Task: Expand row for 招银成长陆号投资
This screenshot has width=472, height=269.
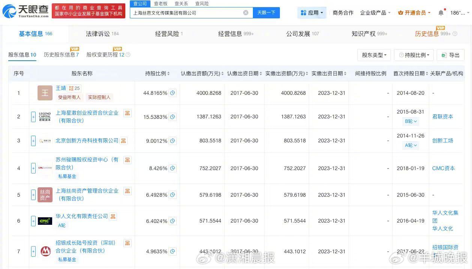Action: tap(33, 251)
